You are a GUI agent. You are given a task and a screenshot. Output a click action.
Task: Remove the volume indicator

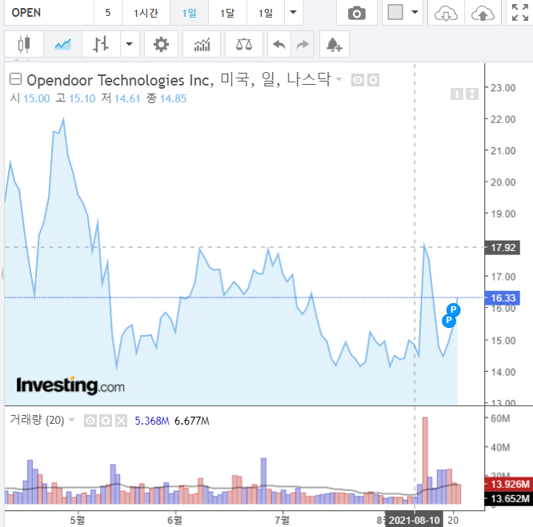tap(122, 421)
